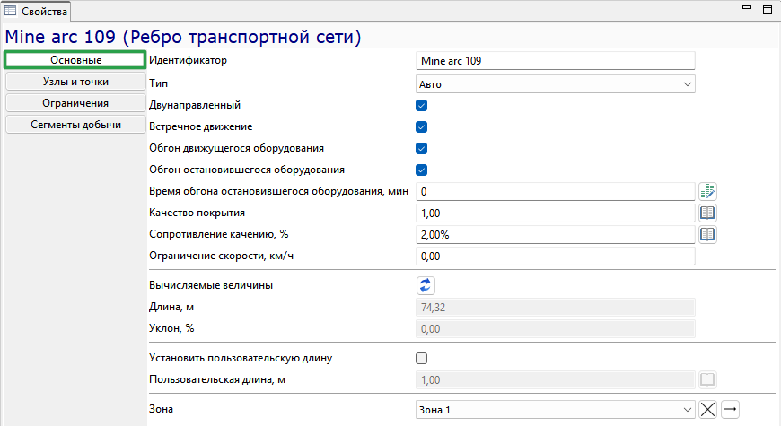Disable Встречное движение checkbox
This screenshot has width=781, height=426.
click(421, 127)
